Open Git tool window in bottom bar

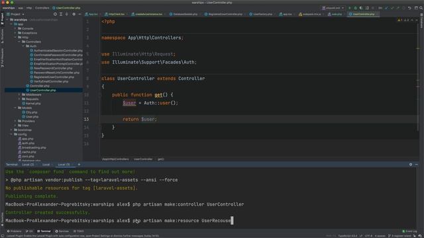pos(29,231)
